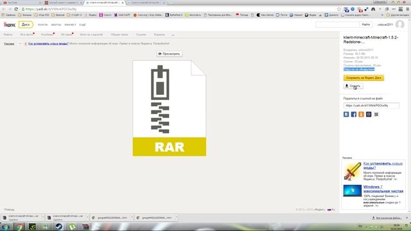Open second klient-minecraft download item
Image resolution: width=411 pixels, height=231 pixels.
(x=66, y=218)
